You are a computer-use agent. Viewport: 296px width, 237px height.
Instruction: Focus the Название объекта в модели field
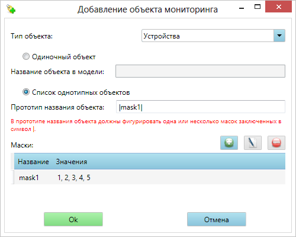click(200, 71)
